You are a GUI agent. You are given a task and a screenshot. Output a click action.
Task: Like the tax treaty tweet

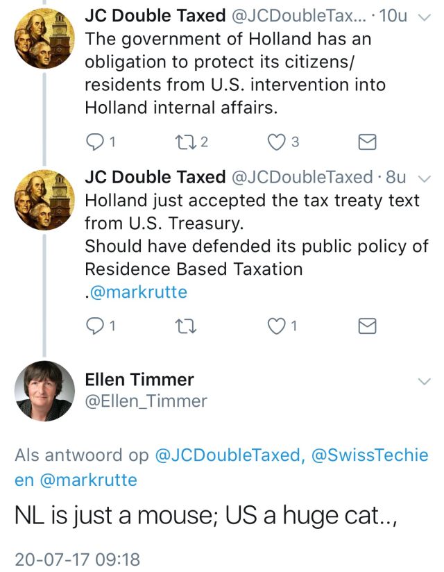tap(277, 326)
